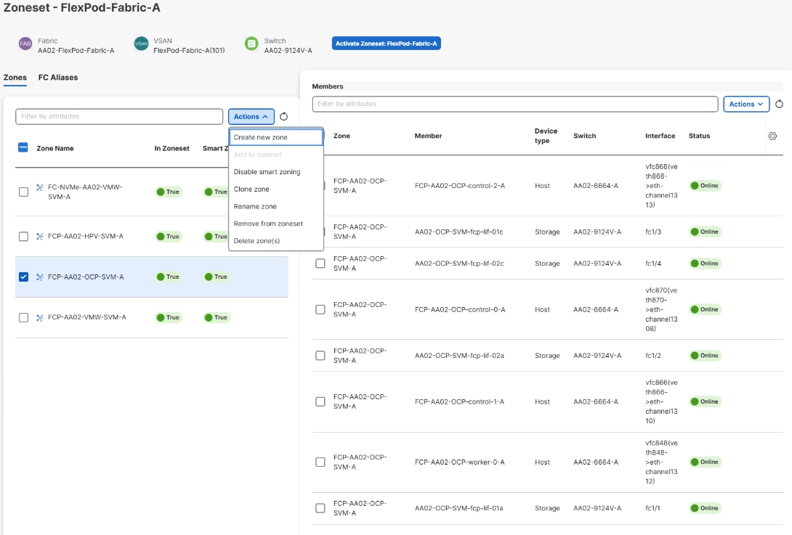
Task: Select member FCP-AA02-OCP-worker-0-A checkbox
Action: [320, 462]
